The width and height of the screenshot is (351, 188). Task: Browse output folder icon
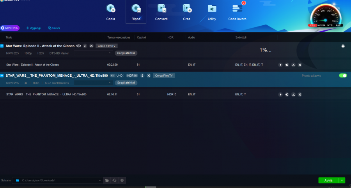click(x=107, y=180)
